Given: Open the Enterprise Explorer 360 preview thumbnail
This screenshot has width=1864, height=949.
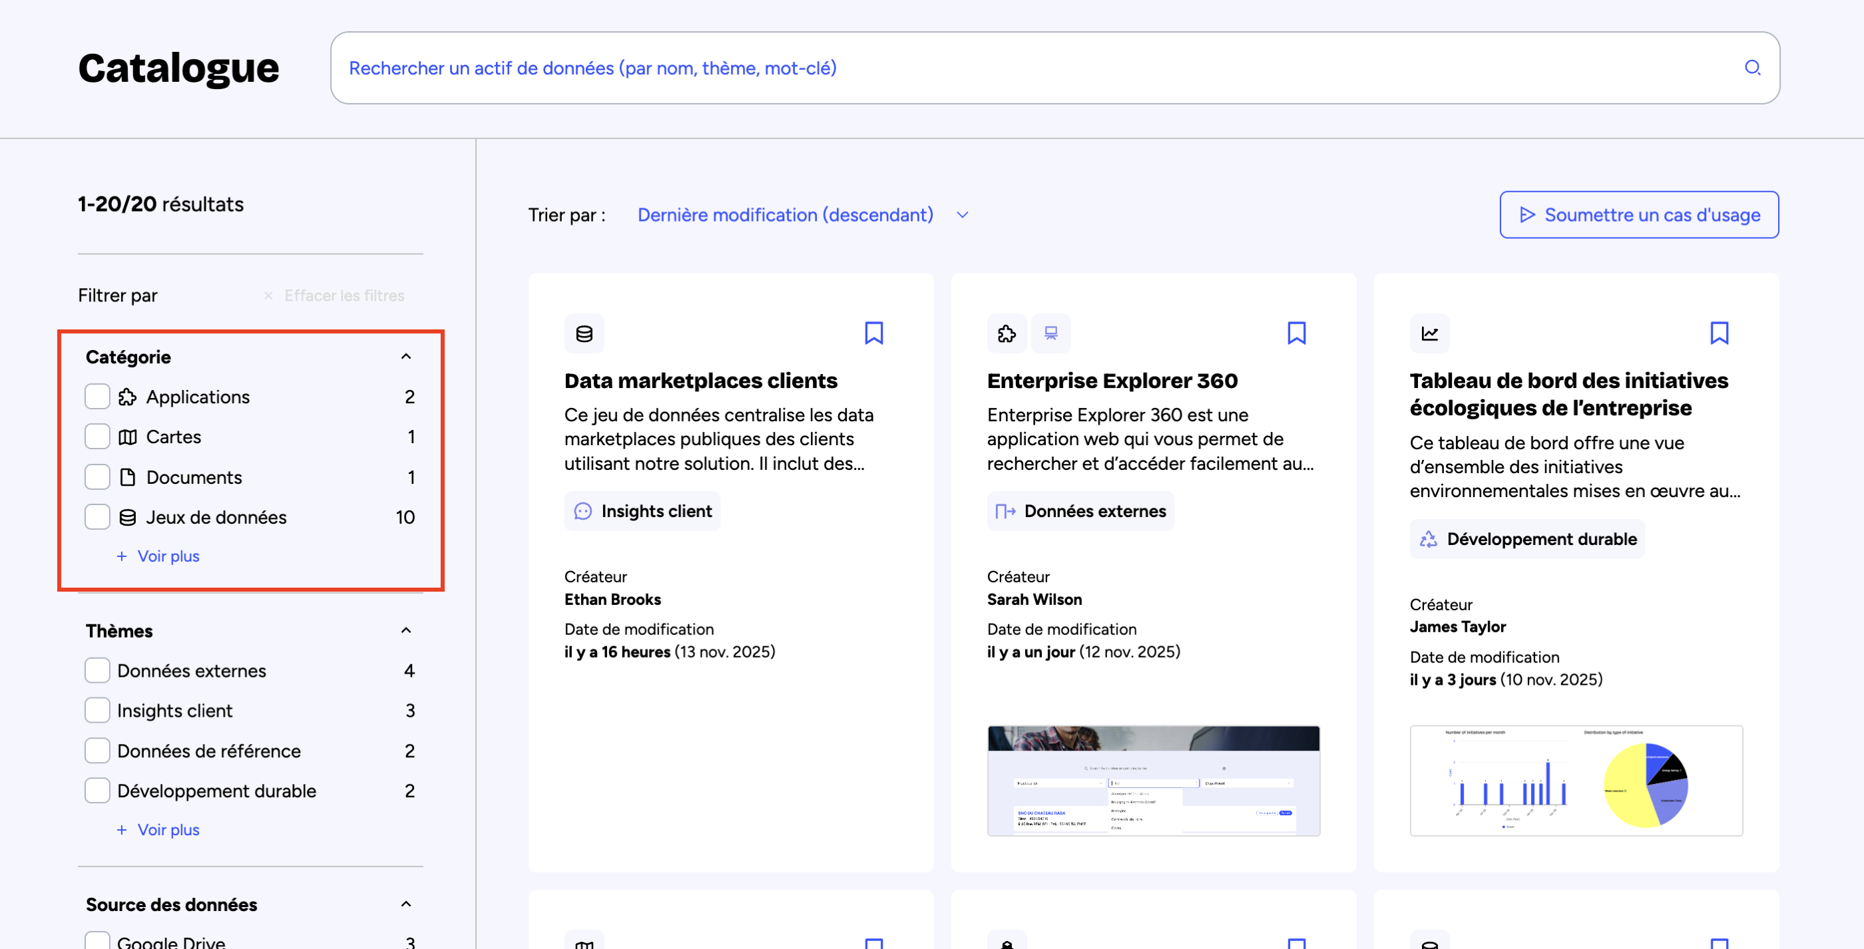Looking at the screenshot, I should pyautogui.click(x=1154, y=781).
